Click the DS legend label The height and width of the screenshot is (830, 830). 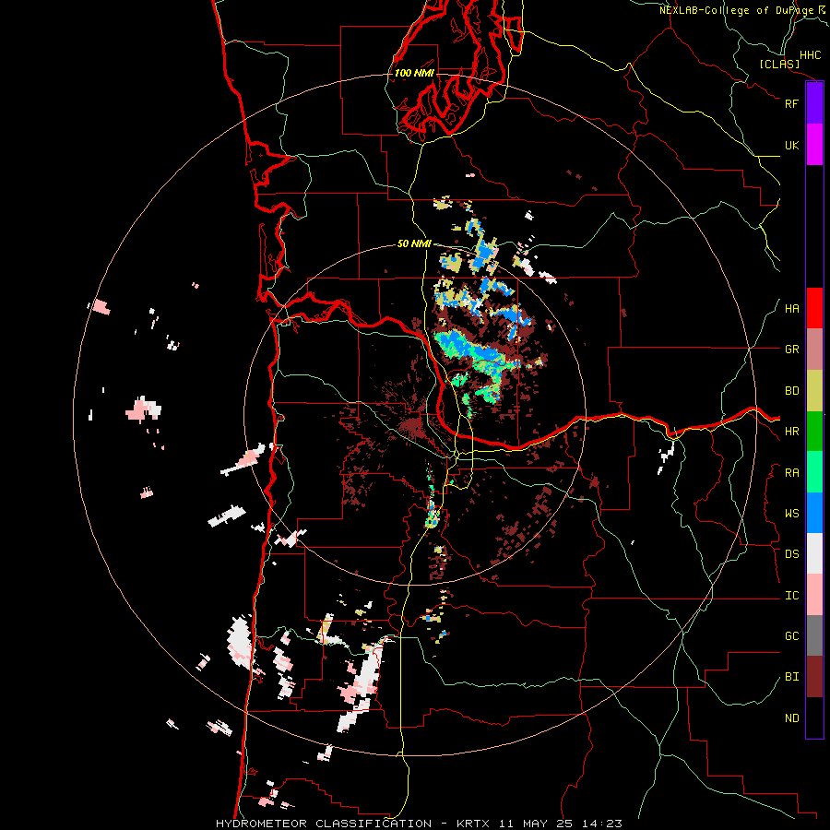[x=791, y=554]
